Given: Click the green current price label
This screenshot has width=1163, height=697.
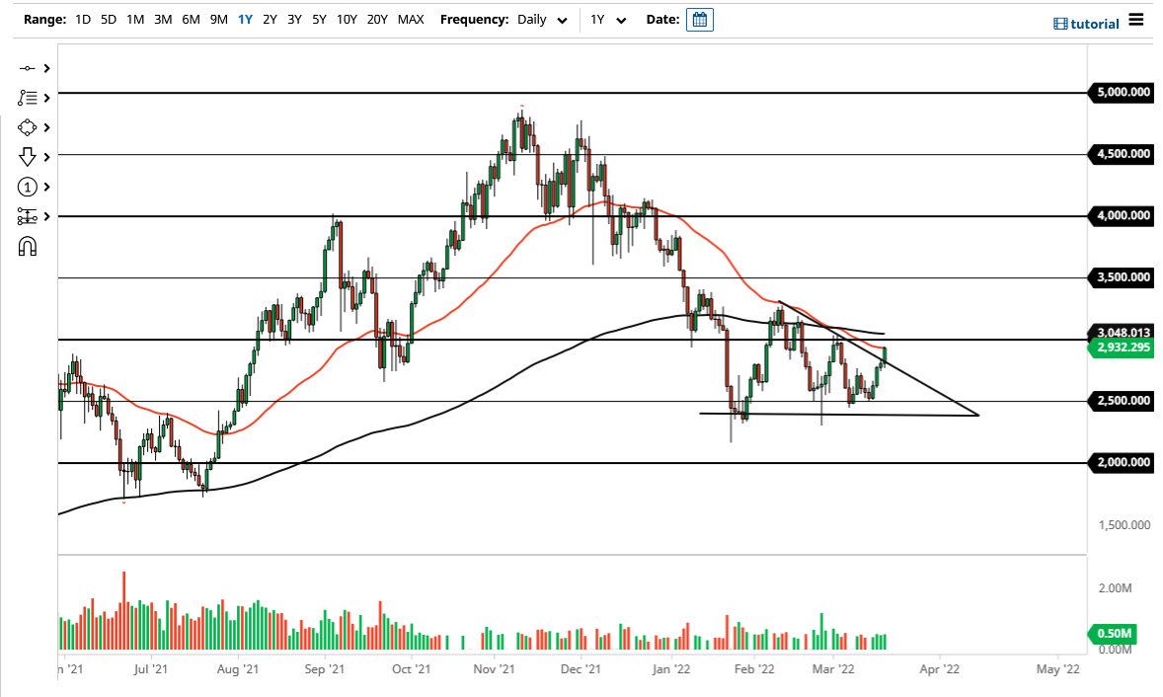Looking at the screenshot, I should pos(1121,348).
